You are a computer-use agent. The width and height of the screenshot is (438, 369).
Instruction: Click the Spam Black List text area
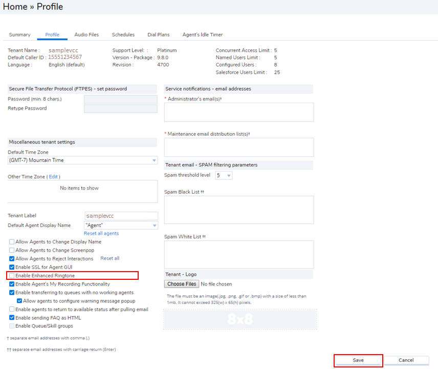[239, 210]
